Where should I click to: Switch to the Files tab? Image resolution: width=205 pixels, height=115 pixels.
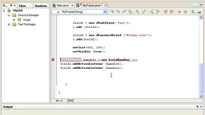point(22,6)
